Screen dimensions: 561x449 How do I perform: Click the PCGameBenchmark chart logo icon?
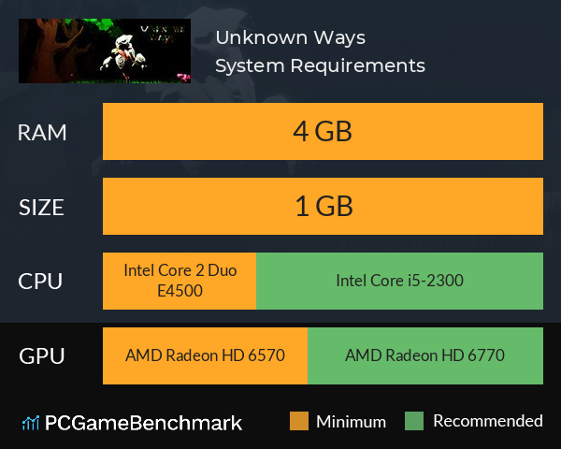[x=31, y=423]
